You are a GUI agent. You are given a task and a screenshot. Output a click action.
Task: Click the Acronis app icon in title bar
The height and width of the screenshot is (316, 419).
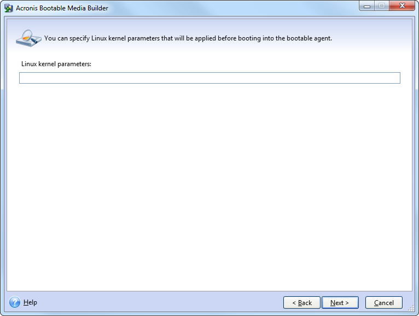click(8, 8)
